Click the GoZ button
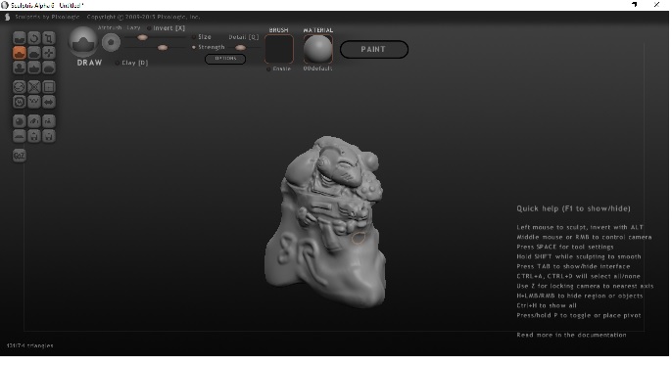Viewport: 672px width, 366px height. point(20,156)
